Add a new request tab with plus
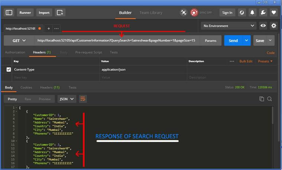The image size is (282, 170). tap(49, 28)
